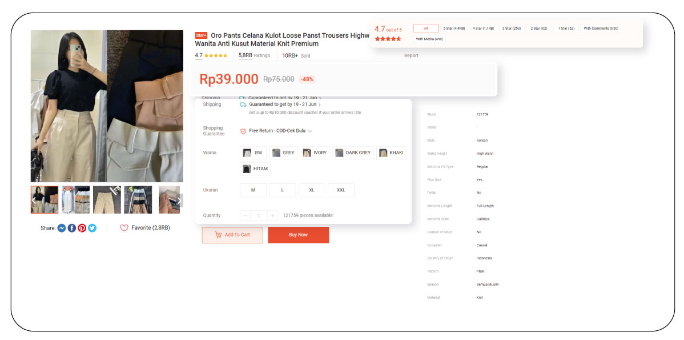Pick the KHAKI color variant

click(391, 153)
